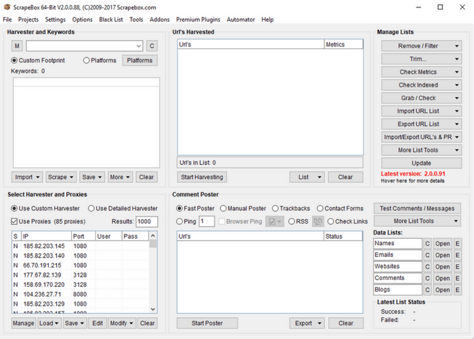
Task: Click the proxy list scrollbar up arrow
Action: (153, 235)
